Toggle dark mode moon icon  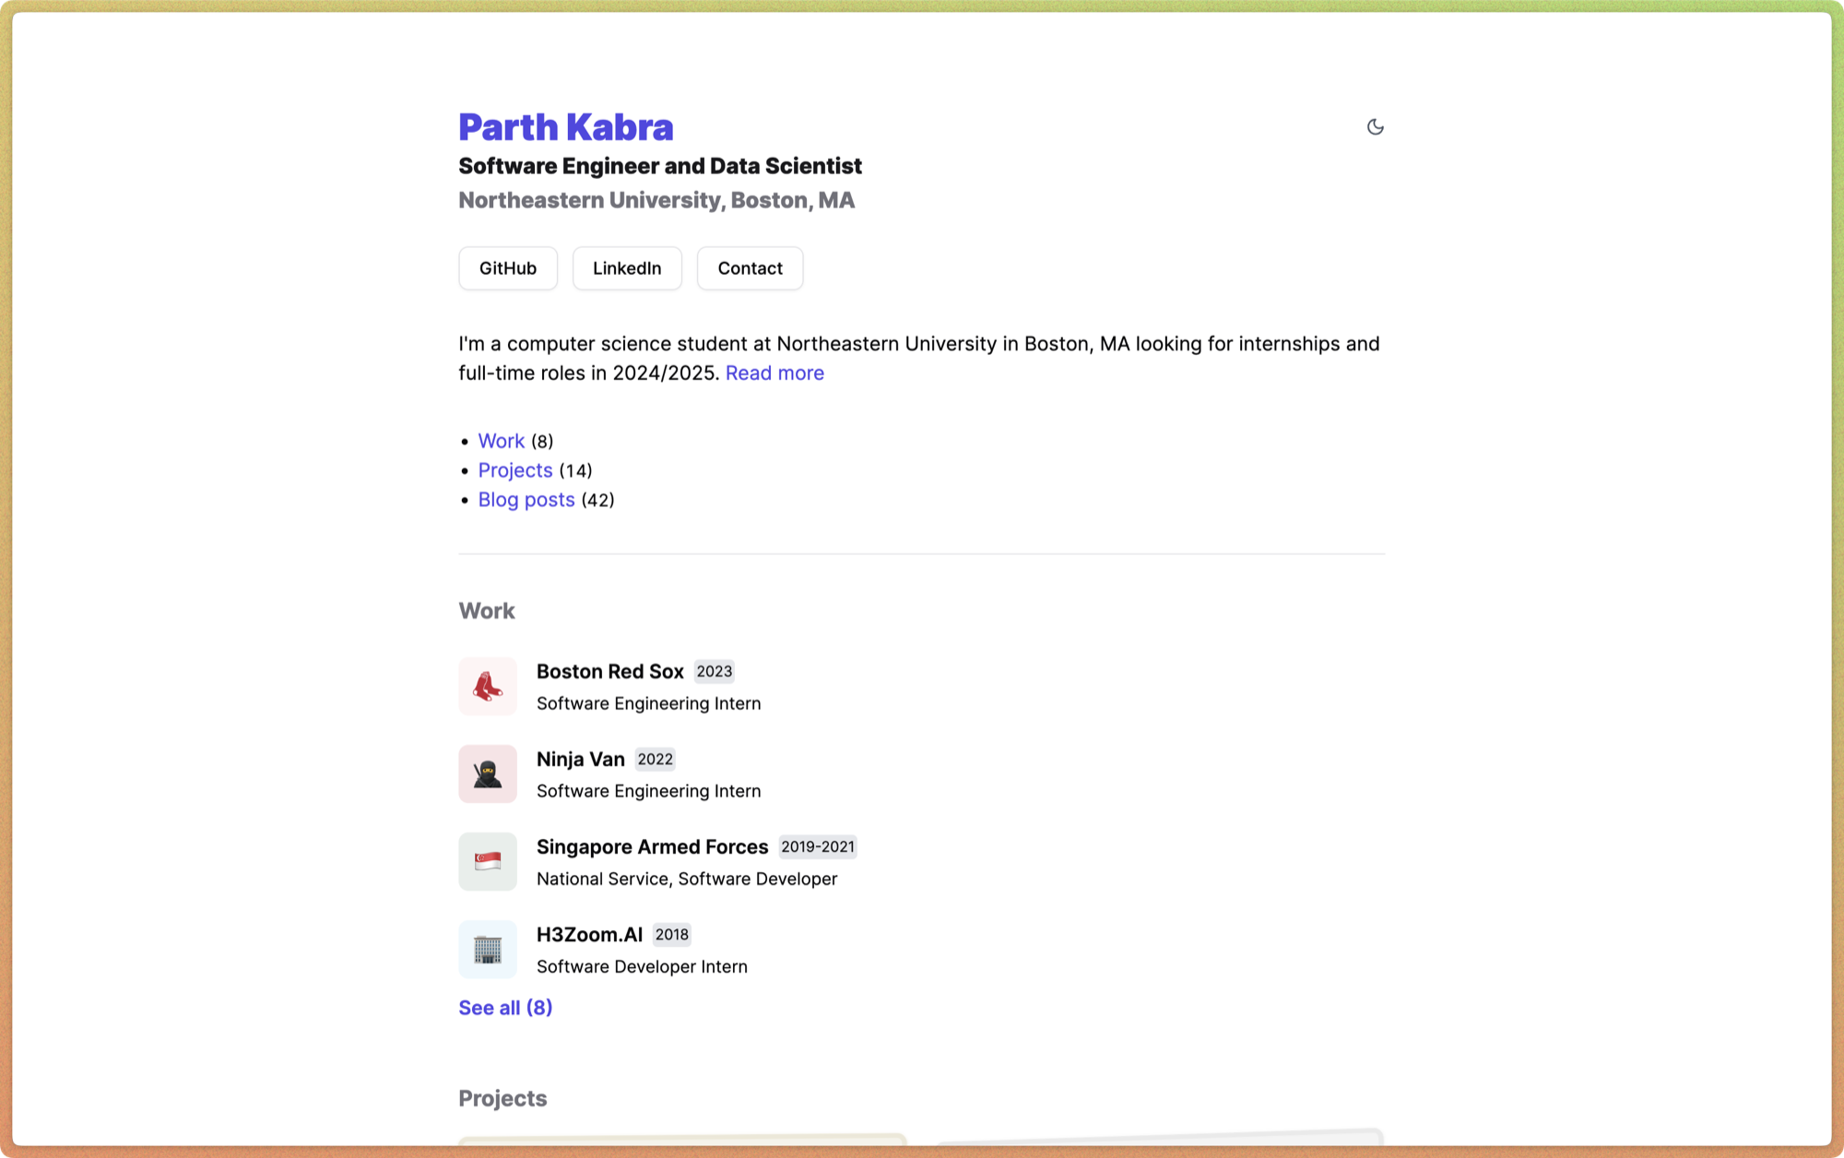pos(1375,127)
